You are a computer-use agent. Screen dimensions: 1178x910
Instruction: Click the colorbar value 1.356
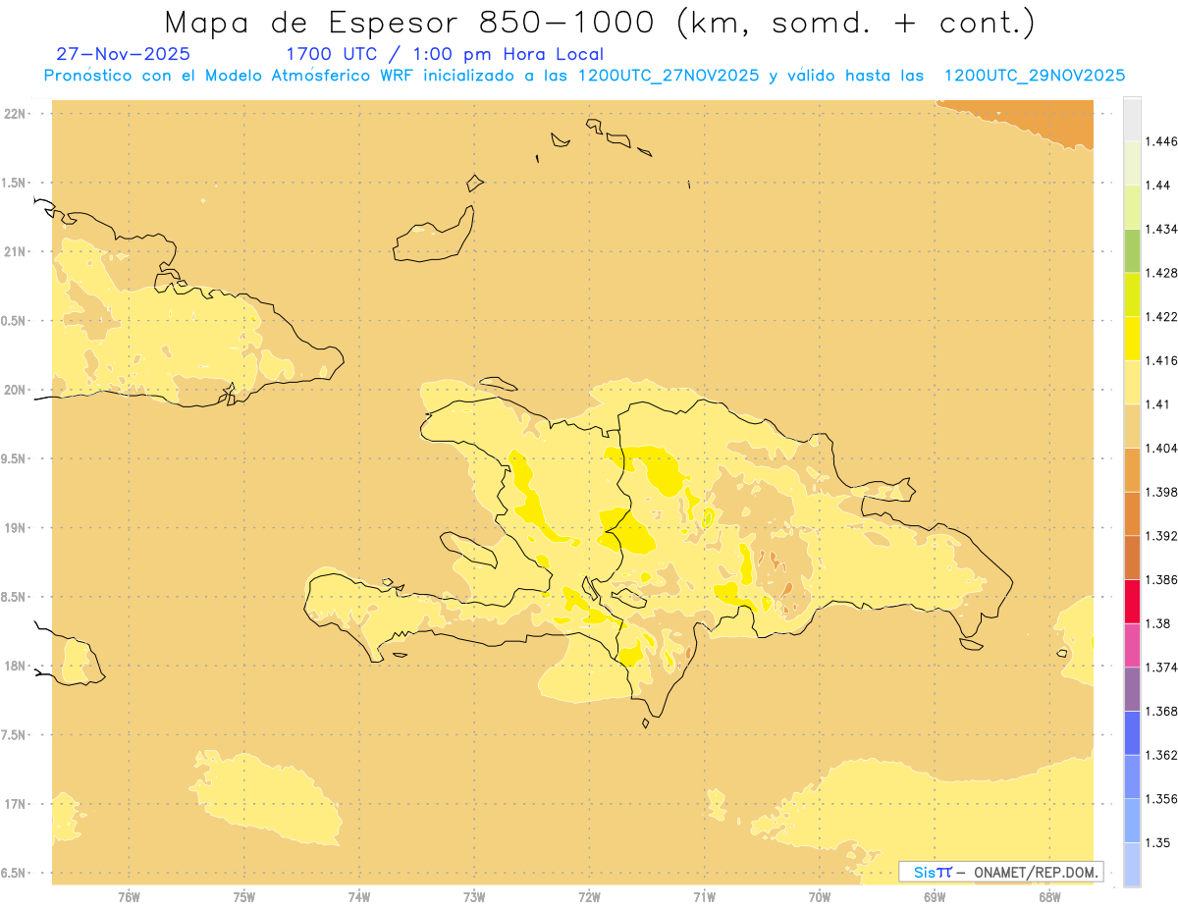1161,799
